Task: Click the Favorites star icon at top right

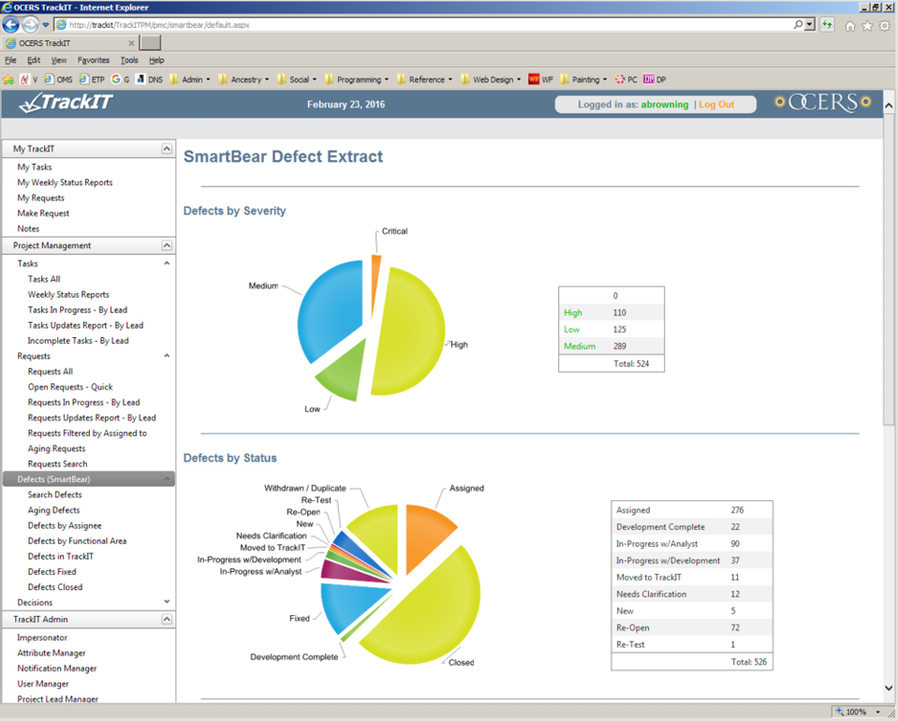Action: click(x=867, y=26)
